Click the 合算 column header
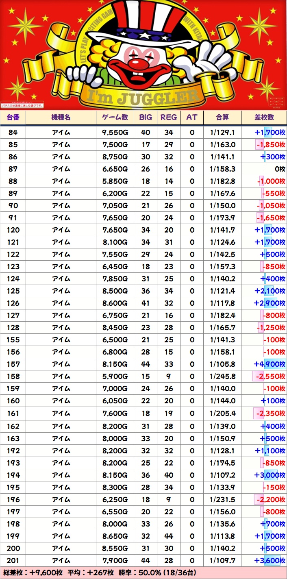Screen dimensions: 287x579 [222, 117]
